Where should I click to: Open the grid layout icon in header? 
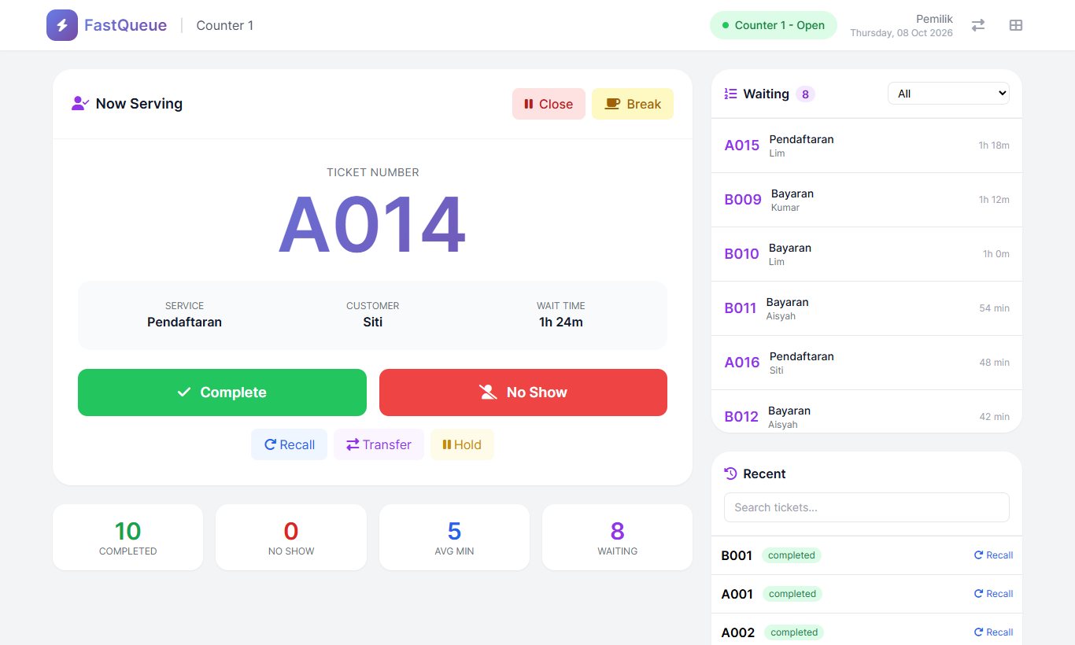tap(1016, 25)
